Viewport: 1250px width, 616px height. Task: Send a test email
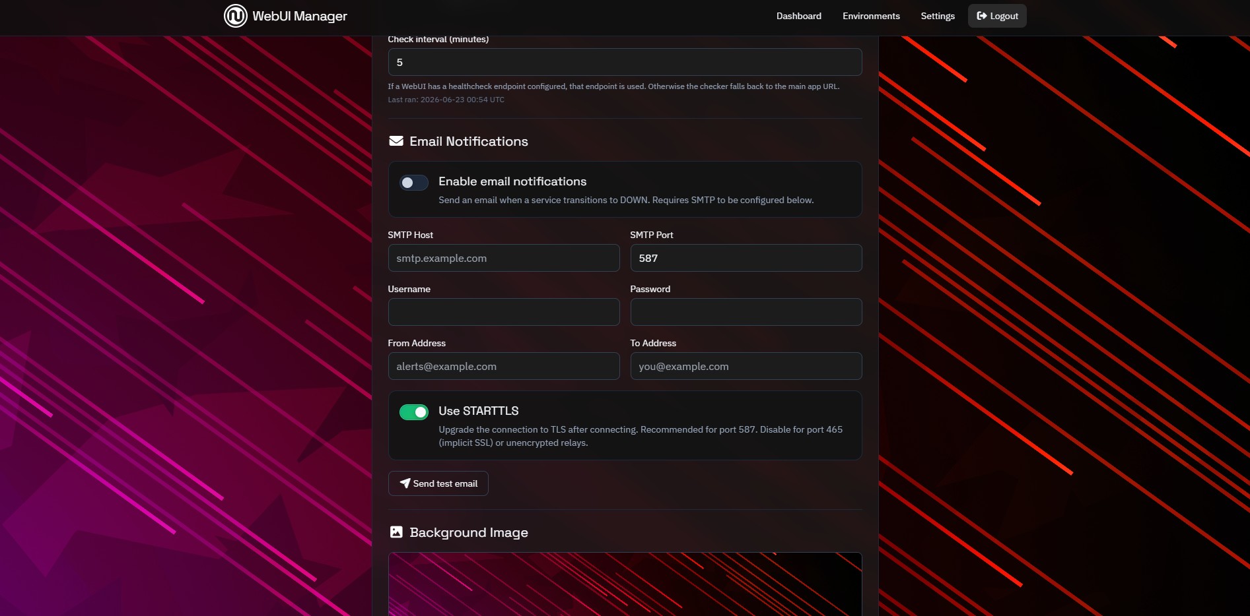(438, 483)
